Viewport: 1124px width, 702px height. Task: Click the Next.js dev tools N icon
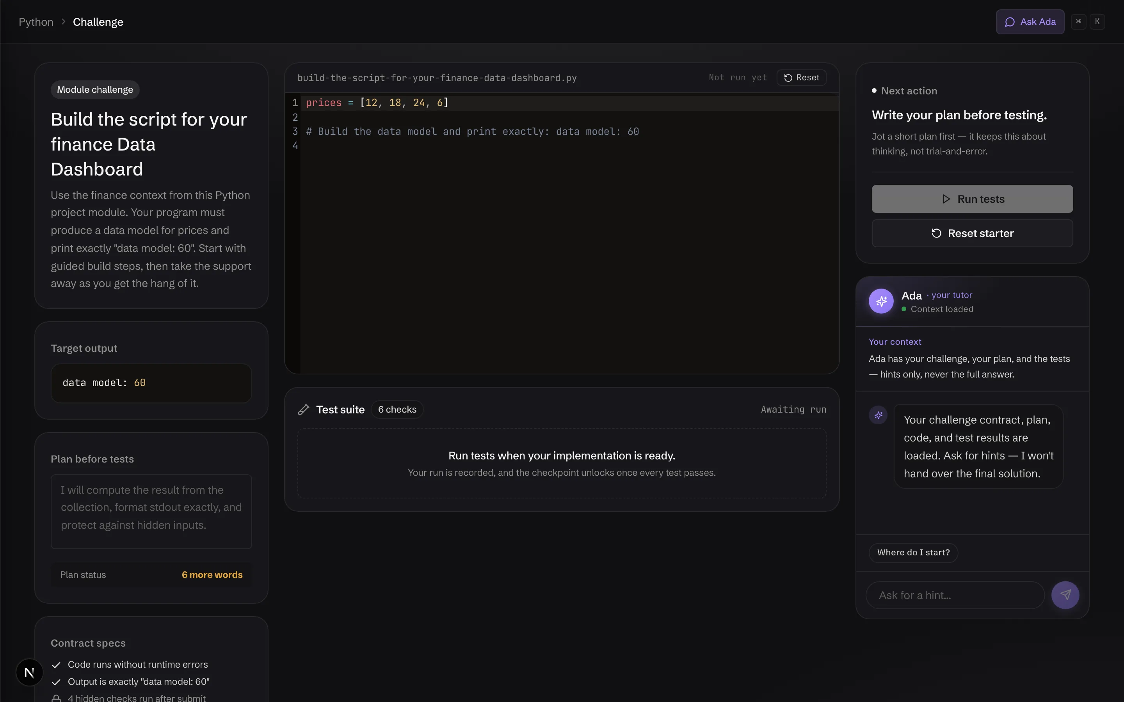tap(29, 672)
